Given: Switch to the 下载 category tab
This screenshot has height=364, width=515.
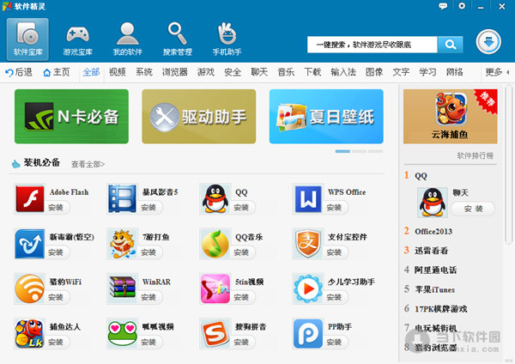Looking at the screenshot, I should 312,72.
